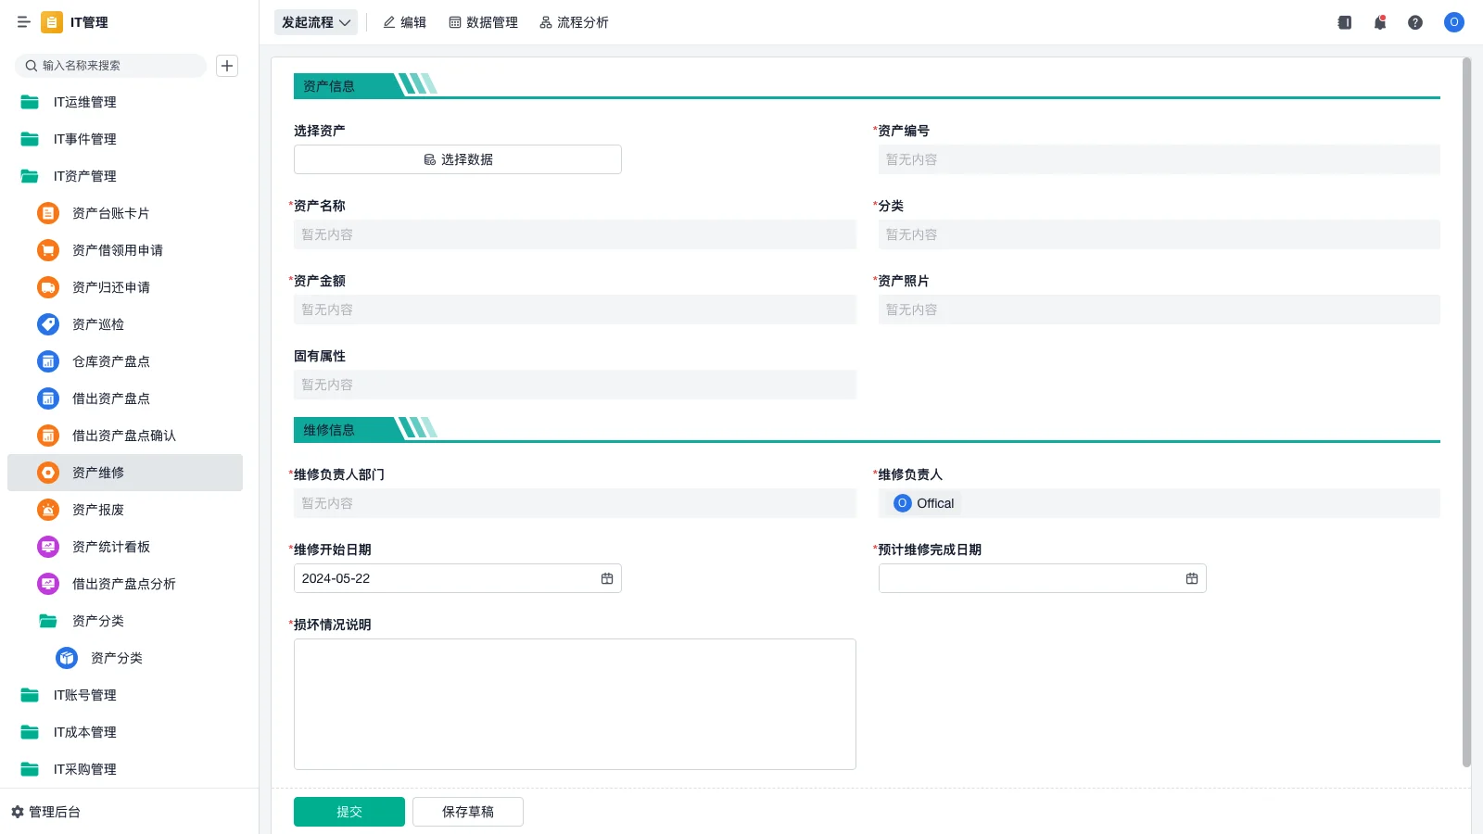
Task: Click the 维修开始日期 field showing 2024-05-22
Action: (x=458, y=578)
